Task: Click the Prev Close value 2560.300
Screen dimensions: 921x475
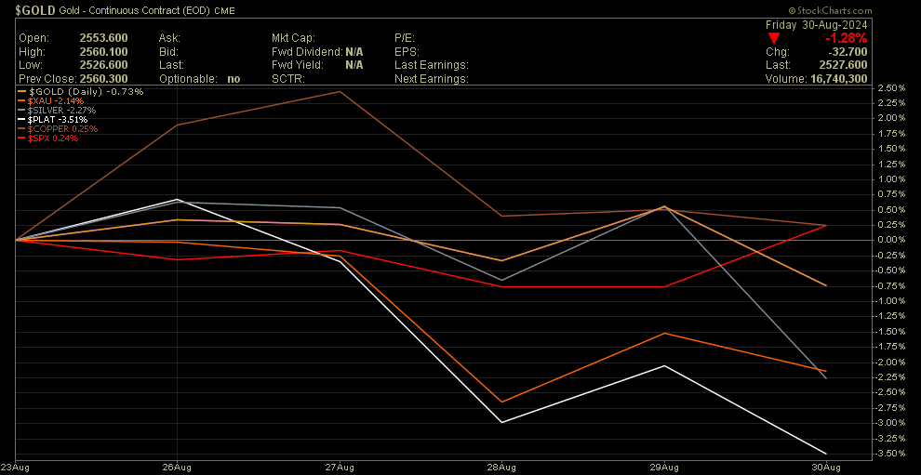Action: point(103,79)
